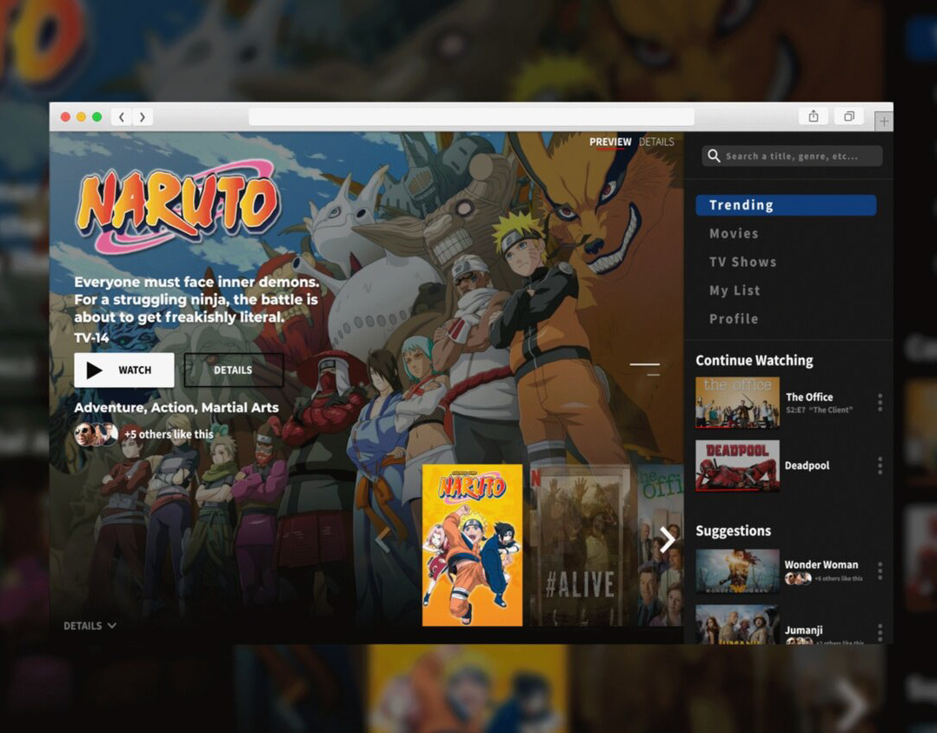
Task: Click the browser address bar
Action: [x=471, y=117]
